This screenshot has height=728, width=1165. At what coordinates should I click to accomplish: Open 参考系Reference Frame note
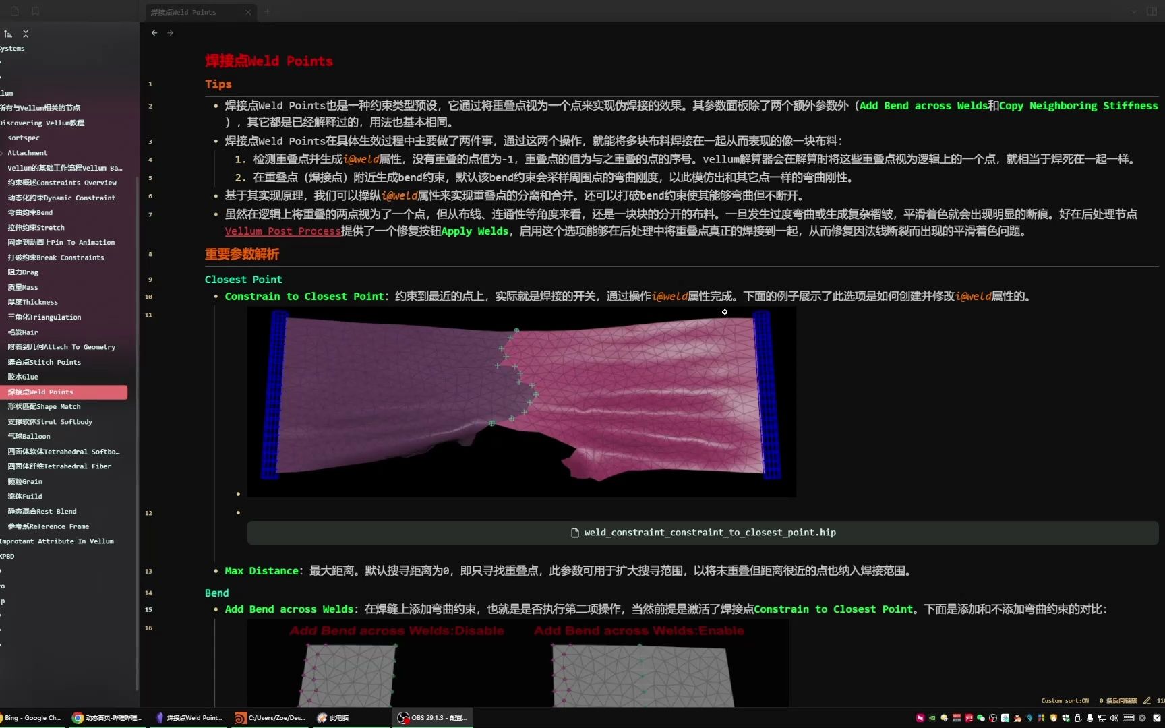pyautogui.click(x=49, y=526)
